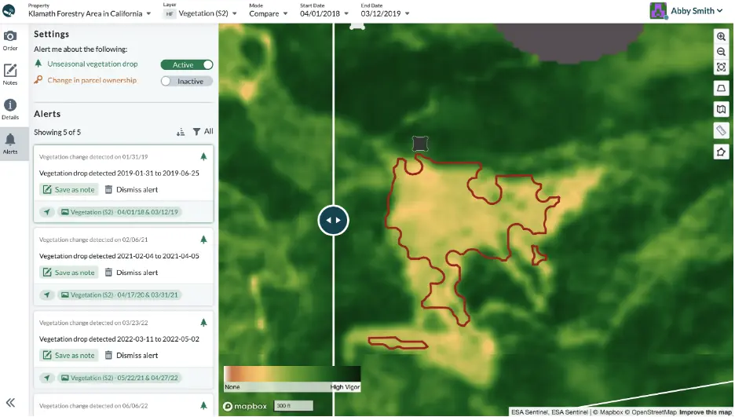Click the compare swipe slider handle
The height and width of the screenshot is (417, 735).
point(333,220)
